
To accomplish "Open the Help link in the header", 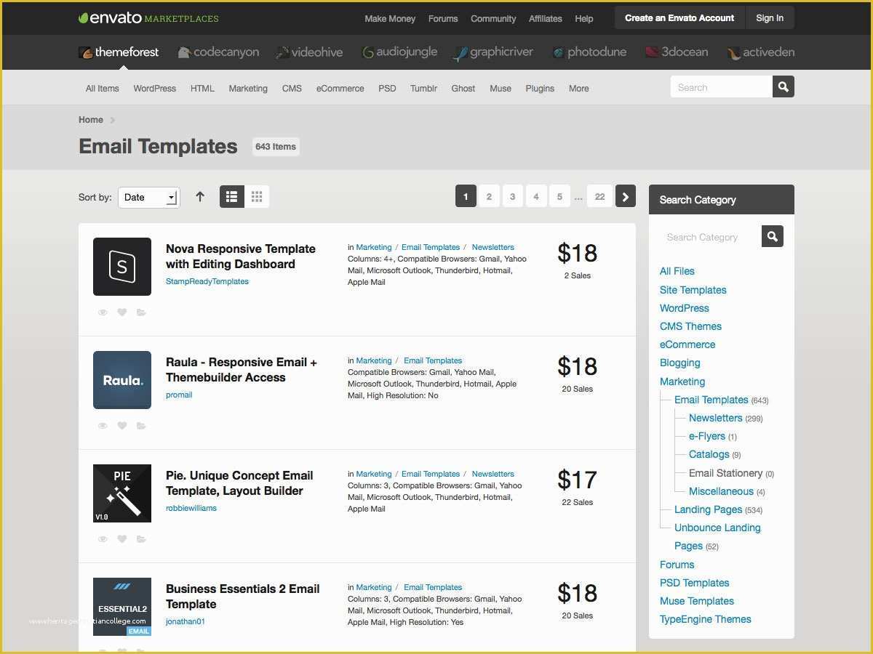I will tap(584, 19).
